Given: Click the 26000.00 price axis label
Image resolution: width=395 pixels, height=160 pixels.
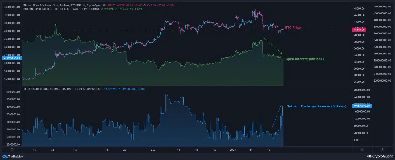Looking at the screenshot, I should coord(359,82).
